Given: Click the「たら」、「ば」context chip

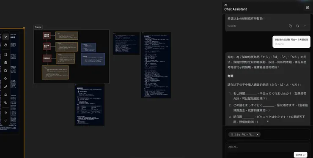Looking at the screenshot, I should [244, 134].
